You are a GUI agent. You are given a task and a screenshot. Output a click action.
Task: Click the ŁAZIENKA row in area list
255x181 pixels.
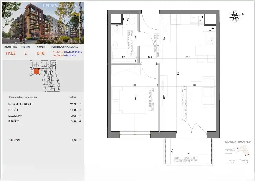42,116
